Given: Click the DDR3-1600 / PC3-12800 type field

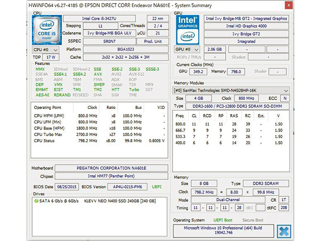Looking at the screenshot, I should [x=237, y=106].
